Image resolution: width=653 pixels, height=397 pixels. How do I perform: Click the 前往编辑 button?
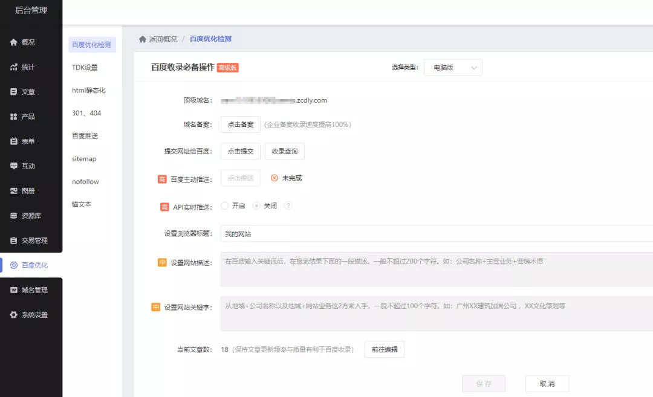[385, 349]
